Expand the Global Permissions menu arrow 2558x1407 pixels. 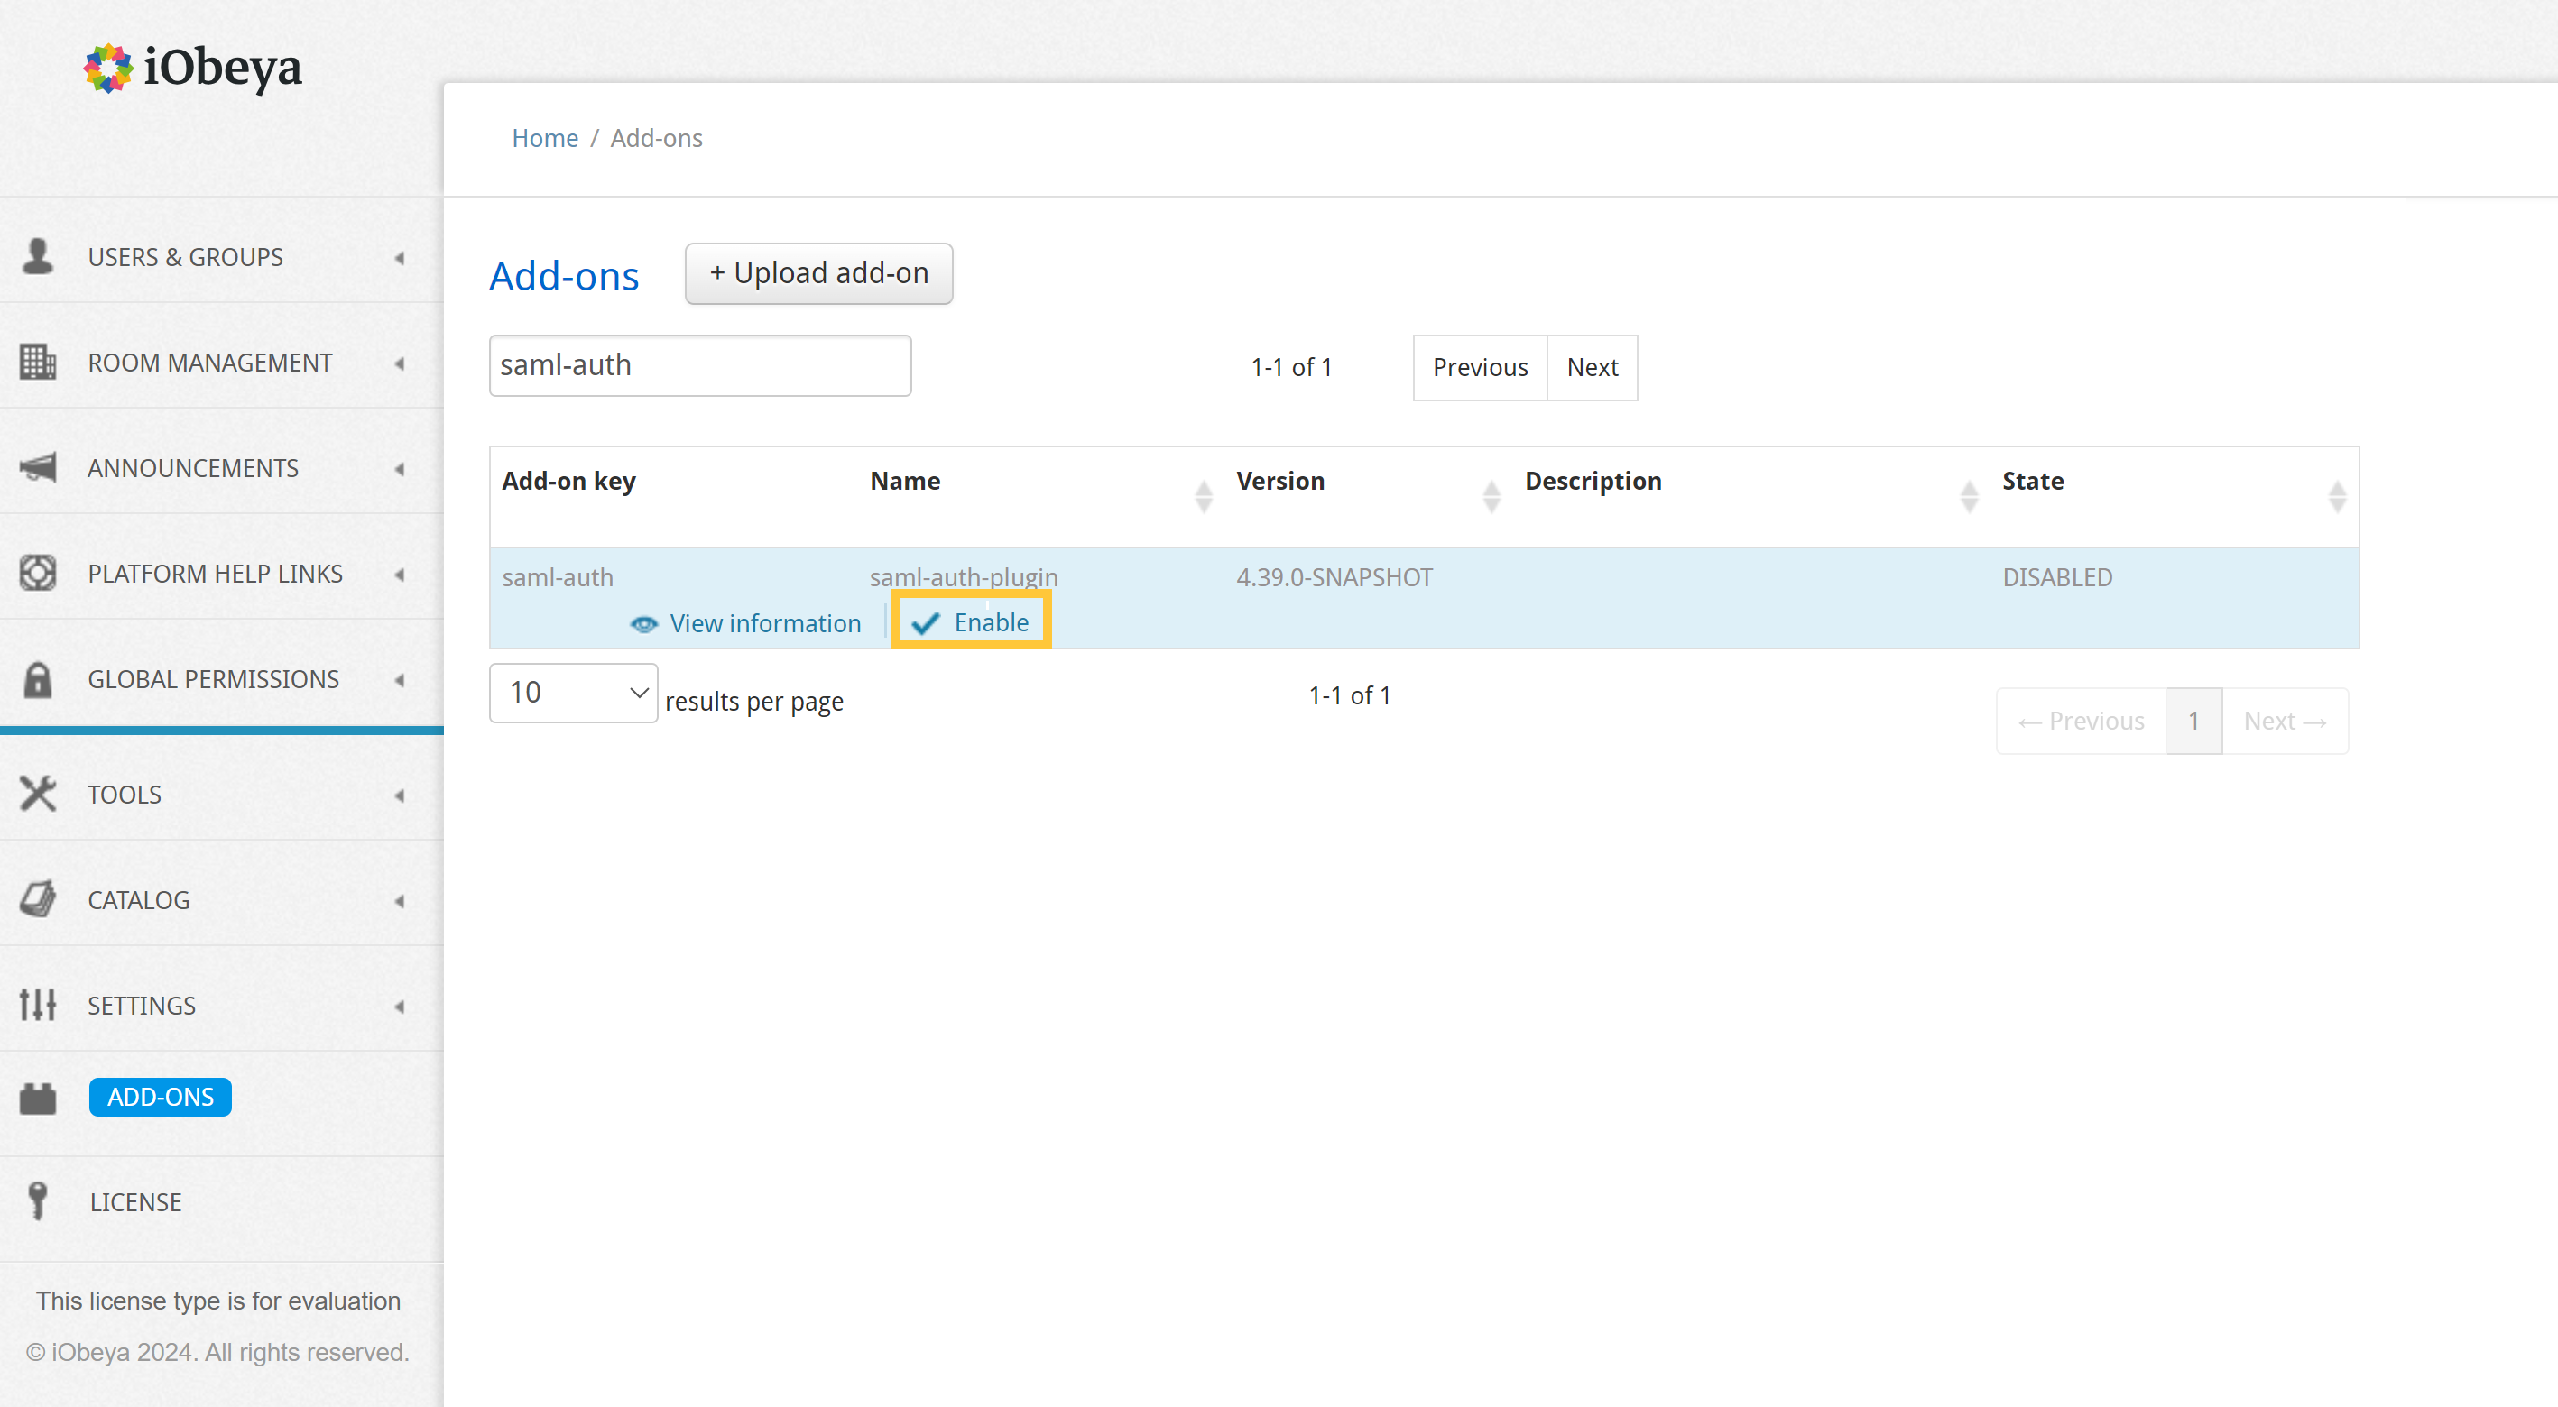point(399,680)
